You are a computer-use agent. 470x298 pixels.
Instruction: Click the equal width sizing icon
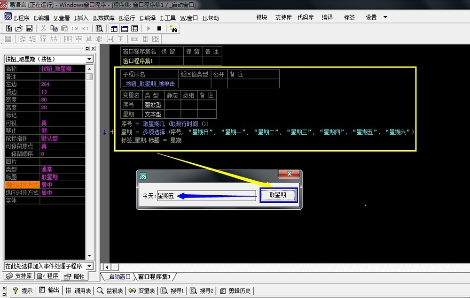click(135, 39)
